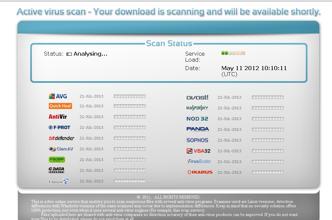
Task: Click the Analysing... status text
Action: pyautogui.click(x=90, y=54)
